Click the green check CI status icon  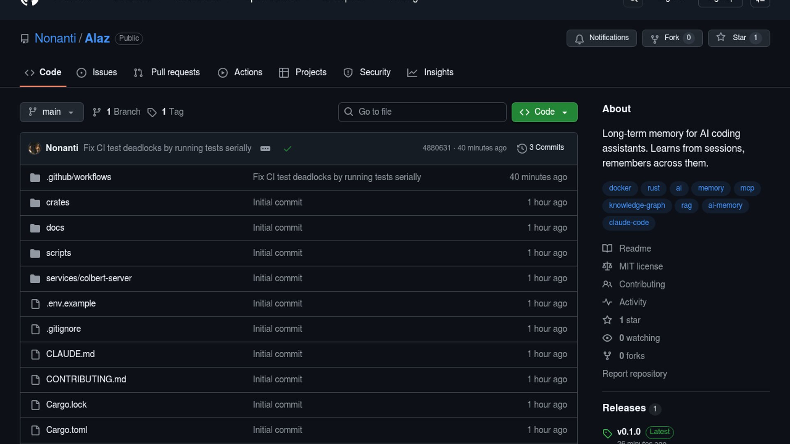(288, 148)
